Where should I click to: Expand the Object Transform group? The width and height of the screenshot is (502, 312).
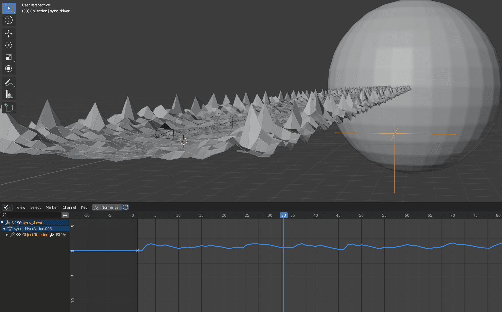click(7, 235)
